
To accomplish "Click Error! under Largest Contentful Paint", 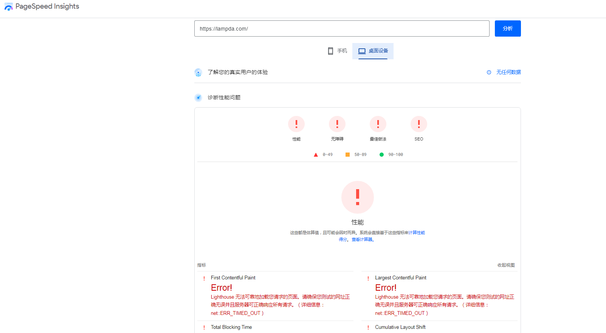I will (x=386, y=288).
